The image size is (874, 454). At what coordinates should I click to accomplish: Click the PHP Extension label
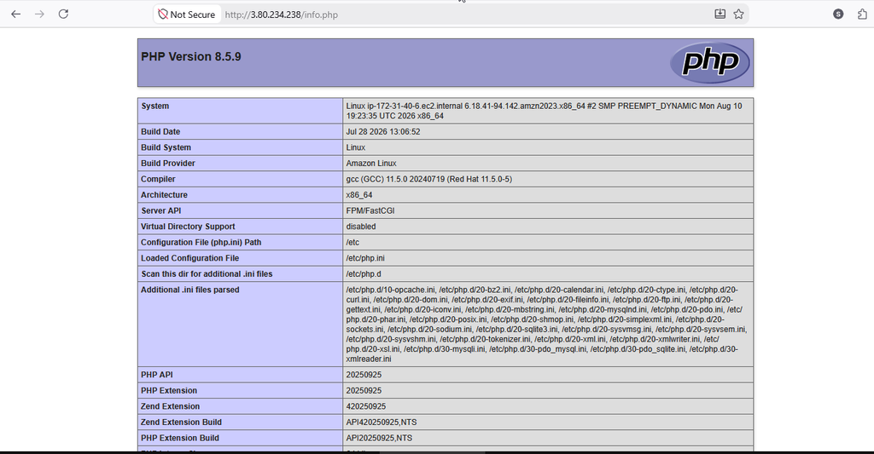[169, 391]
